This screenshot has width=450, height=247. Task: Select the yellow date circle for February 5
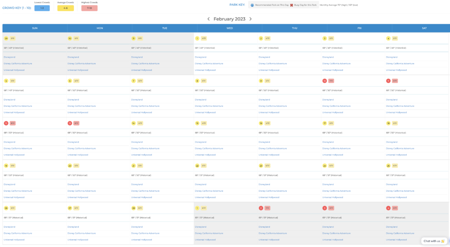coord(6,81)
